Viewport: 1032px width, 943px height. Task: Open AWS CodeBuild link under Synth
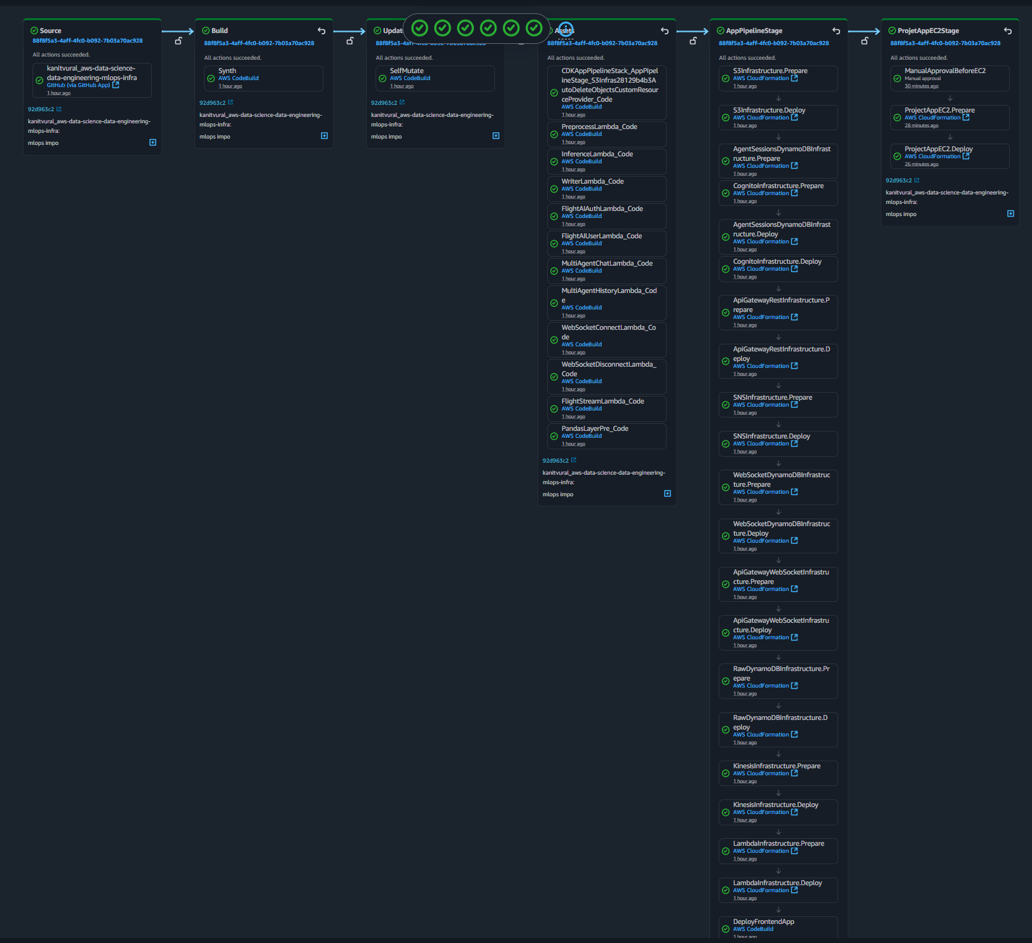238,78
